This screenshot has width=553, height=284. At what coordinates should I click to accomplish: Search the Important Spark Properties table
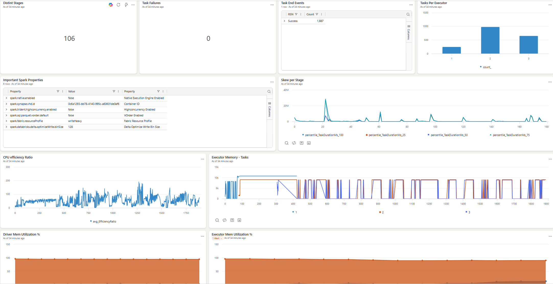coord(269,91)
